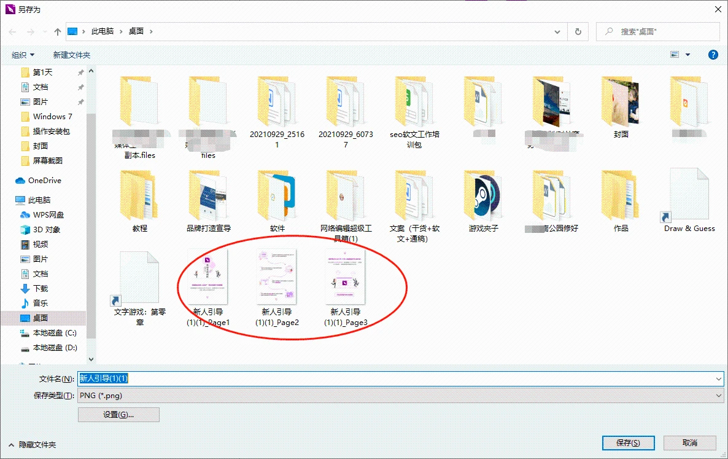Screen dimensions: 728x459
Task: Open 文档 under 此电脑
Action: 41,273
